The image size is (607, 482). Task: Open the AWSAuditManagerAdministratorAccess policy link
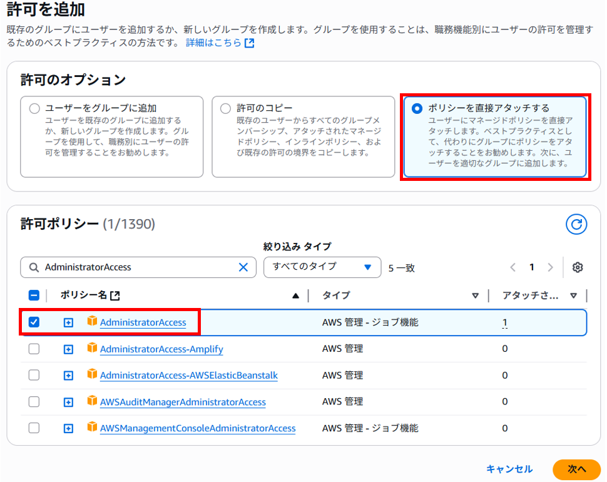183,402
